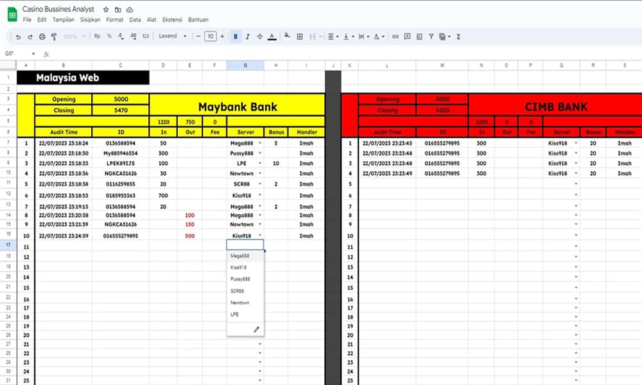Open text rotation options

tap(379, 37)
